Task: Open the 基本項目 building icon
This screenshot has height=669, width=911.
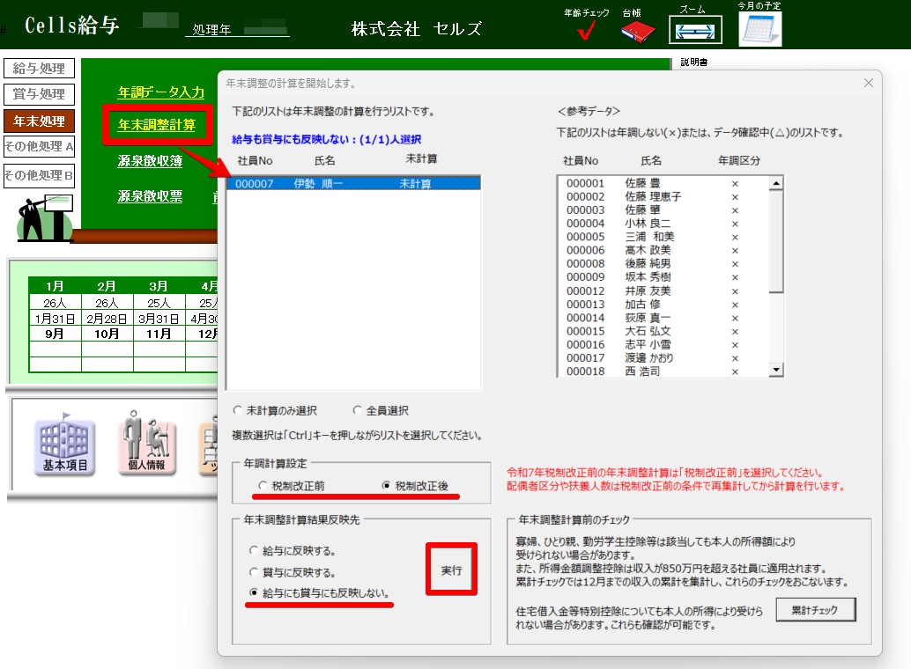Action: click(65, 445)
